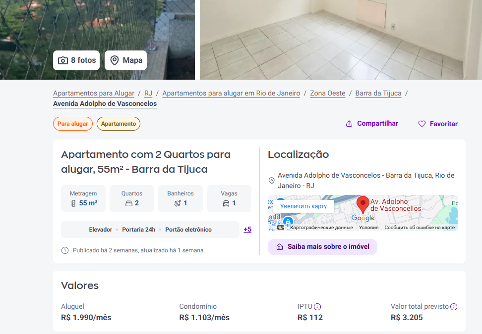Select the Para alugar tag
The height and width of the screenshot is (334, 482).
pyautogui.click(x=73, y=124)
